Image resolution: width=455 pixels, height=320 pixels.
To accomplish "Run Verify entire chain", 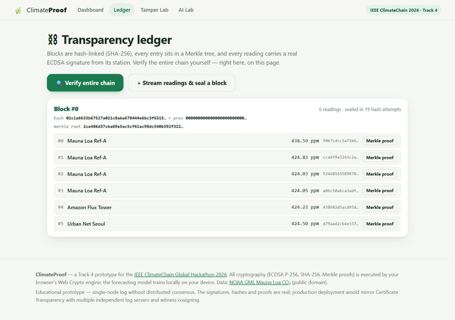I will coord(85,83).
